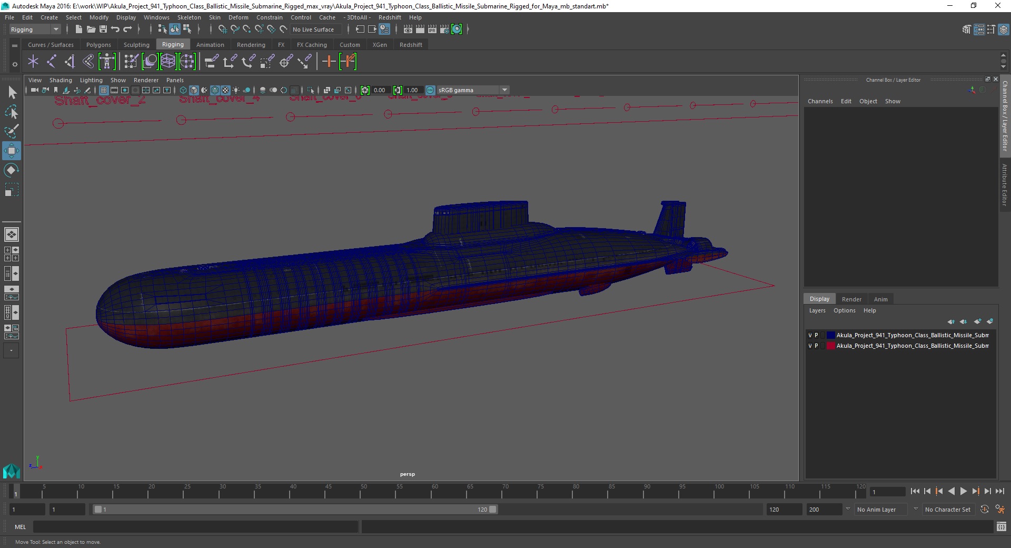Viewport: 1011px width, 548px height.
Task: Select the arrow Select tool
Action: (x=12, y=93)
